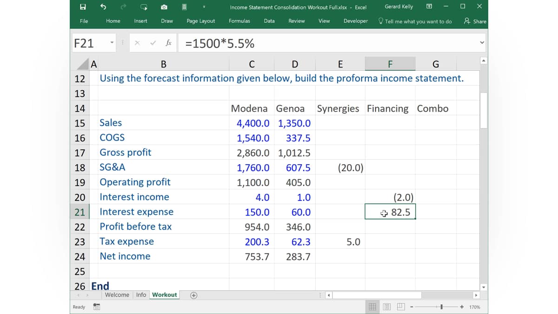The height and width of the screenshot is (314, 558).
Task: Select the Modena Sales cell 4,400.0
Action: (252, 123)
